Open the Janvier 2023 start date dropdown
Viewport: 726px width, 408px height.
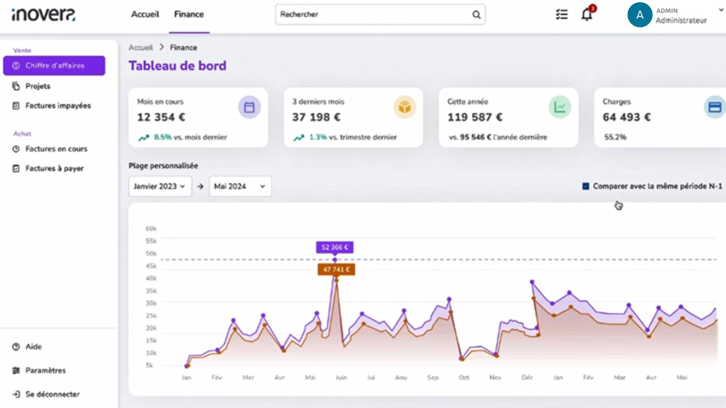160,186
